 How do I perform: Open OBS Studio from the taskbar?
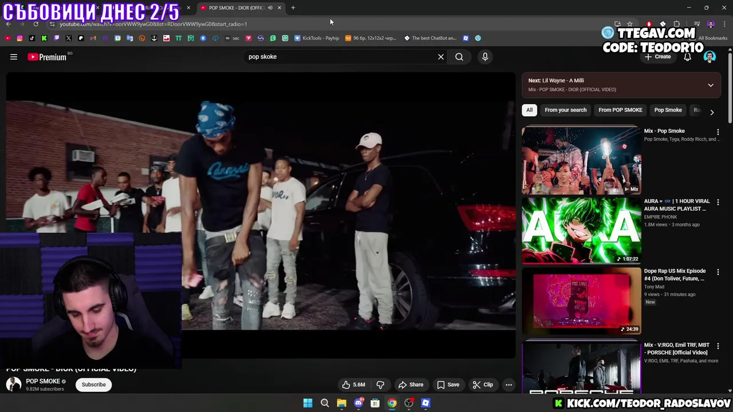point(409,403)
